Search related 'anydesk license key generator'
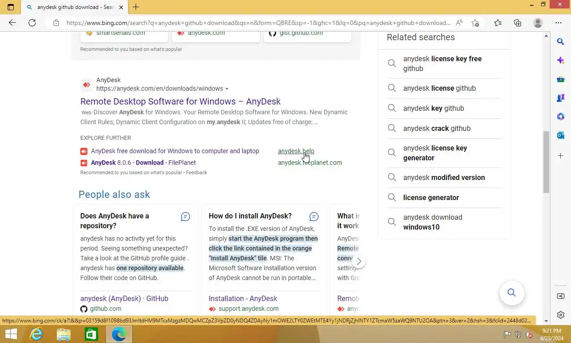The height and width of the screenshot is (343, 571). [x=444, y=153]
